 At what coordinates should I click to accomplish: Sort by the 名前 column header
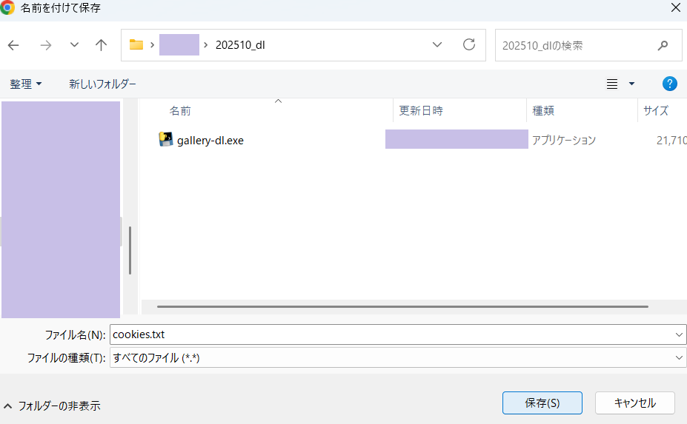180,111
